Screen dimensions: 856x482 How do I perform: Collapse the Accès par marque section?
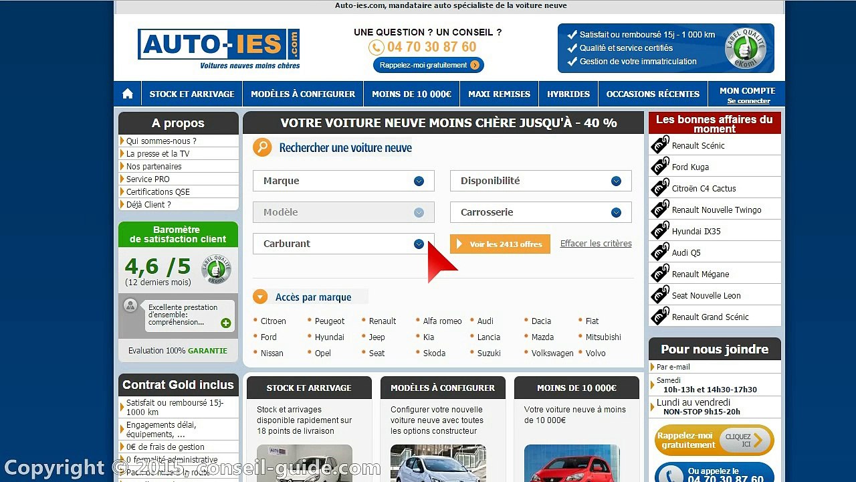[x=260, y=297]
